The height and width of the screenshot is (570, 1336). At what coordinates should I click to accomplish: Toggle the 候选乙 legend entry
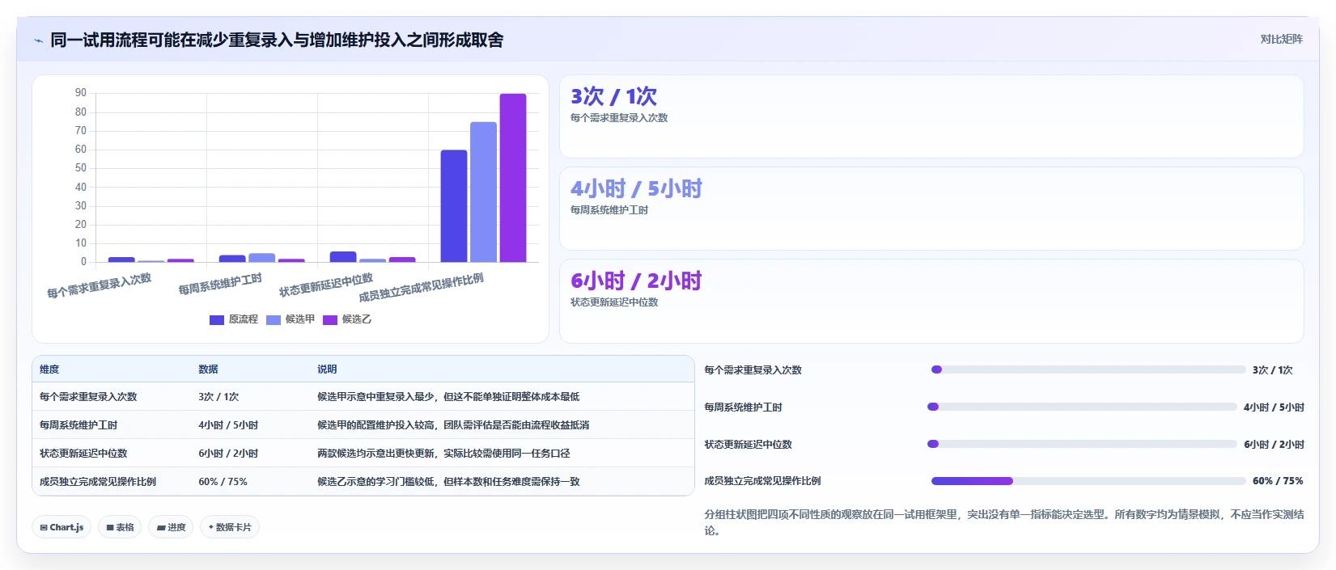pyautogui.click(x=346, y=319)
